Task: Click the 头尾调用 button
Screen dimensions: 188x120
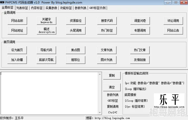Action: [76, 30]
